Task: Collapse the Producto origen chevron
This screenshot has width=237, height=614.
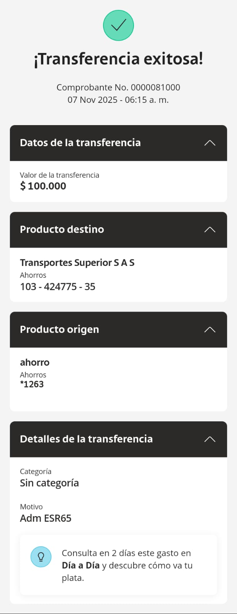Action: tap(210, 330)
